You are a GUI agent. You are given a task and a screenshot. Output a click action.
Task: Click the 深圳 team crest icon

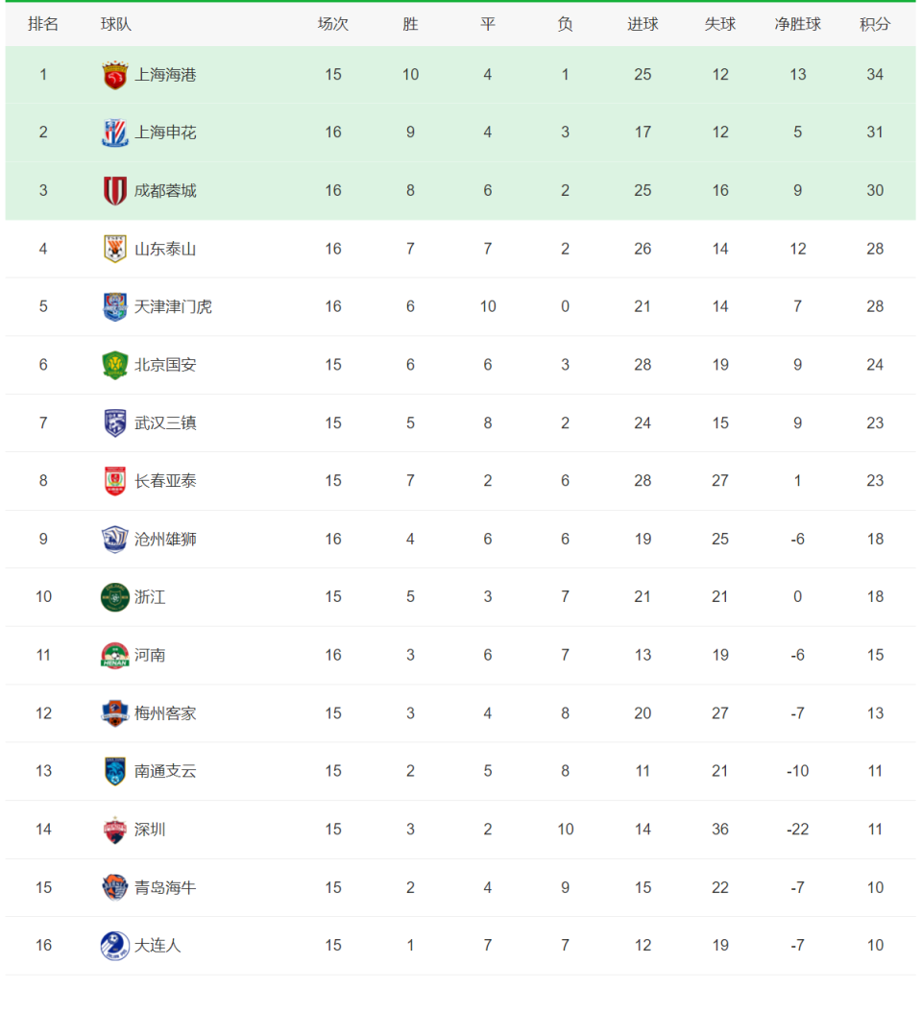pyautogui.click(x=115, y=830)
